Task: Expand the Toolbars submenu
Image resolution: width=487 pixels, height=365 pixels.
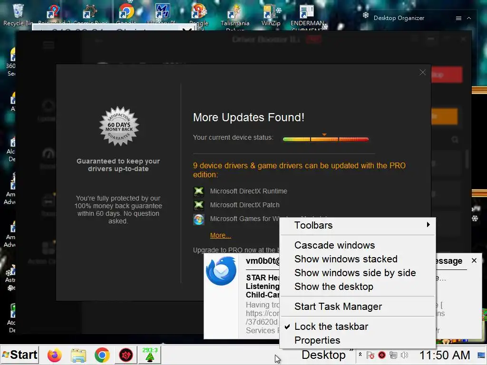Action: [357, 225]
